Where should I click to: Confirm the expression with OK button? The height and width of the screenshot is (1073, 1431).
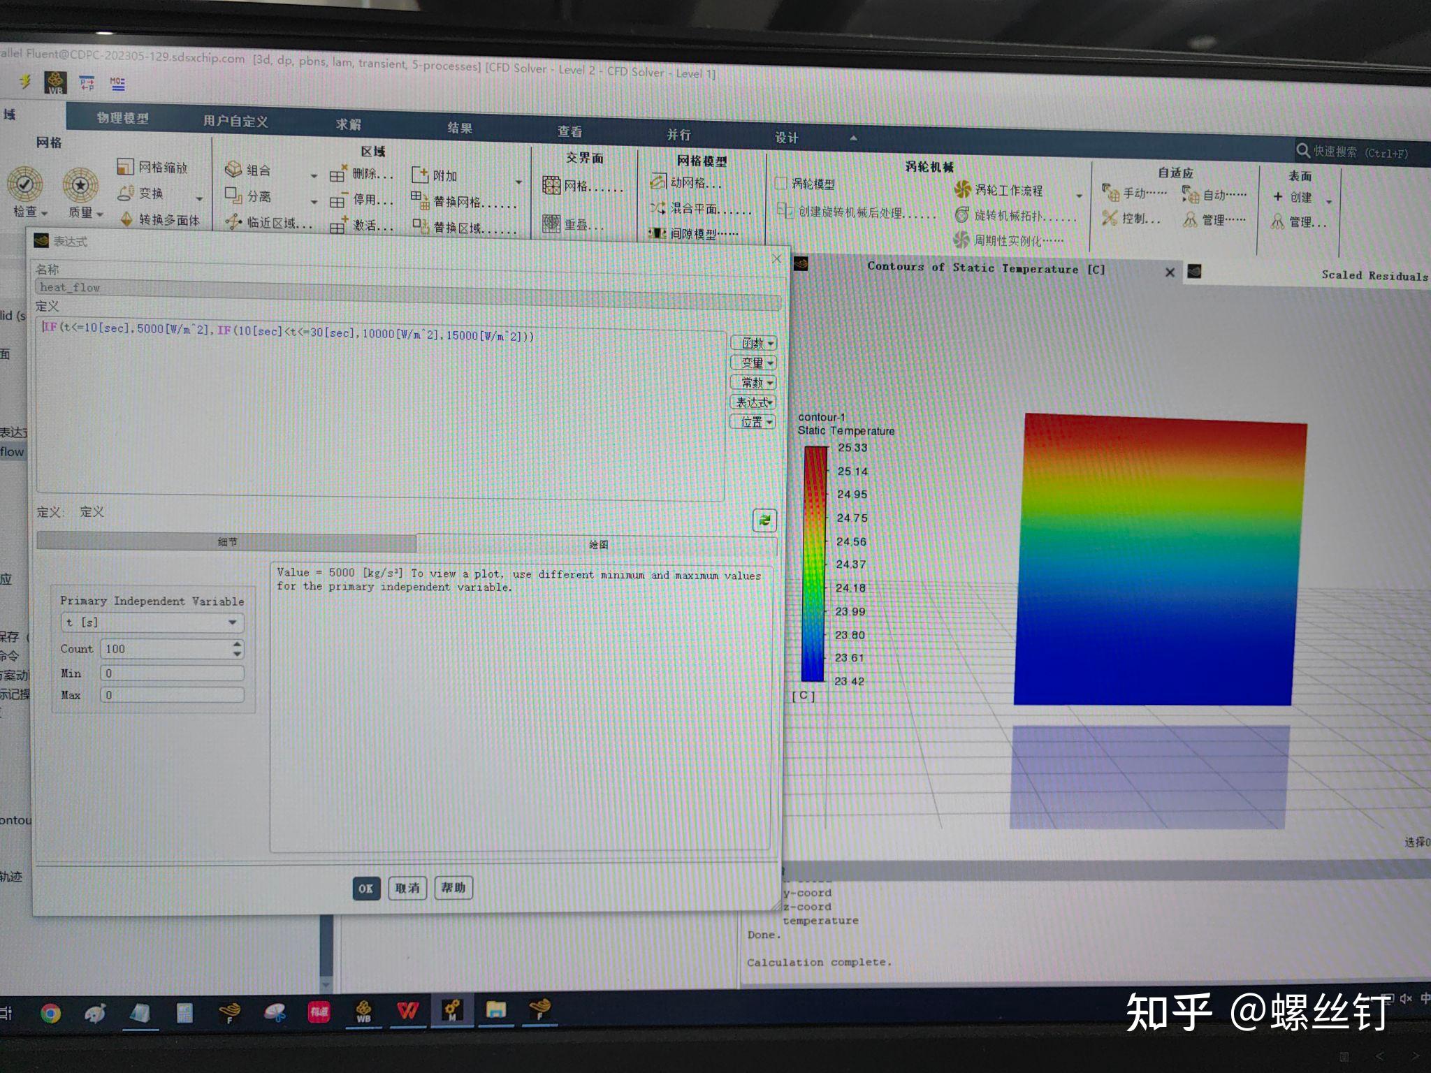tap(366, 888)
